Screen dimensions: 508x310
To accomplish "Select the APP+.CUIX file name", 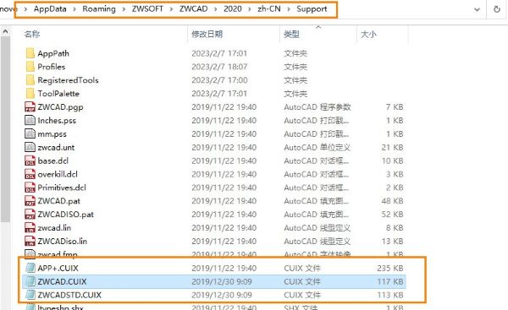I will [58, 269].
